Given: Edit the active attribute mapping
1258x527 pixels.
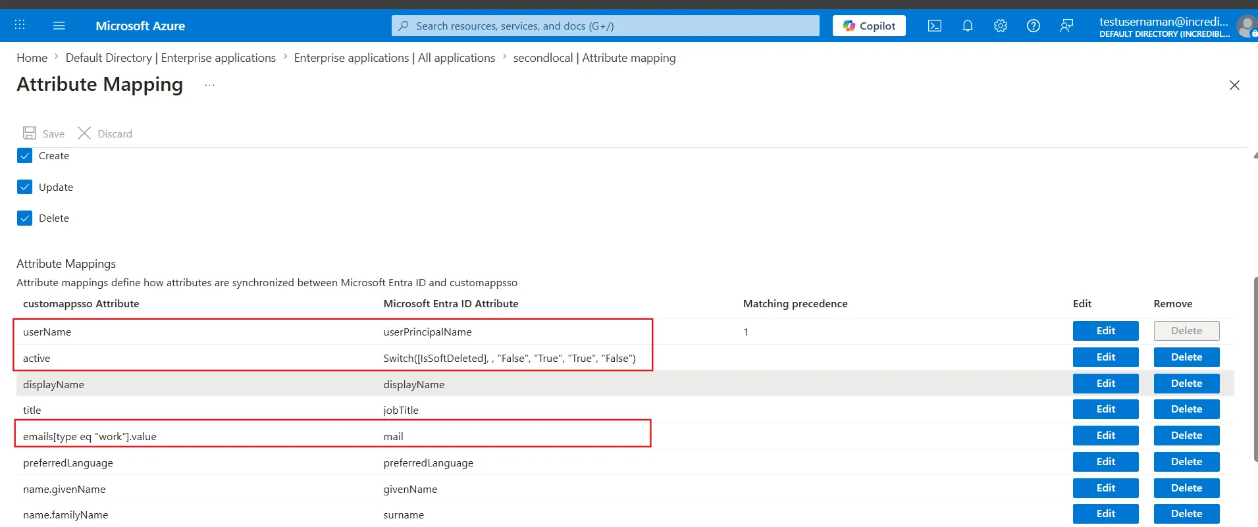Looking at the screenshot, I should pyautogui.click(x=1105, y=357).
